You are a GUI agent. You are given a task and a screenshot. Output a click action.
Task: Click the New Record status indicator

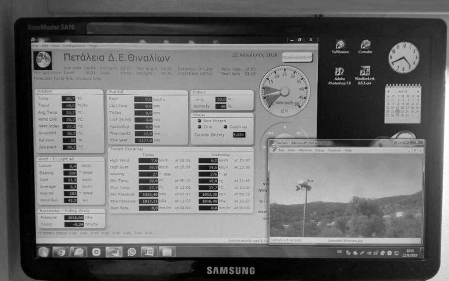coord(199,121)
